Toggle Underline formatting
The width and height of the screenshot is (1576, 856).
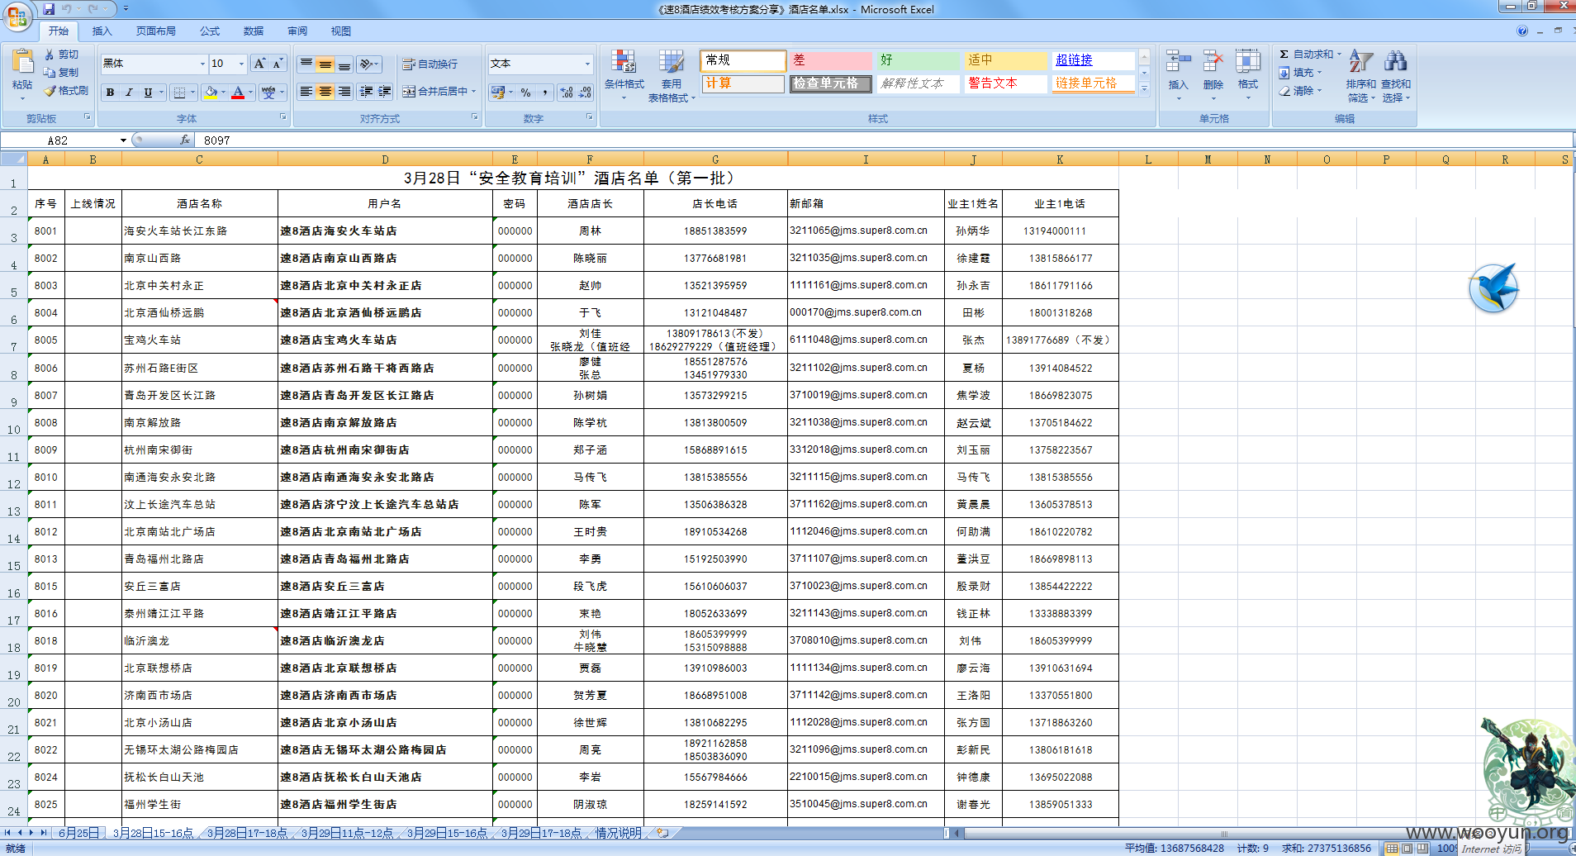148,93
